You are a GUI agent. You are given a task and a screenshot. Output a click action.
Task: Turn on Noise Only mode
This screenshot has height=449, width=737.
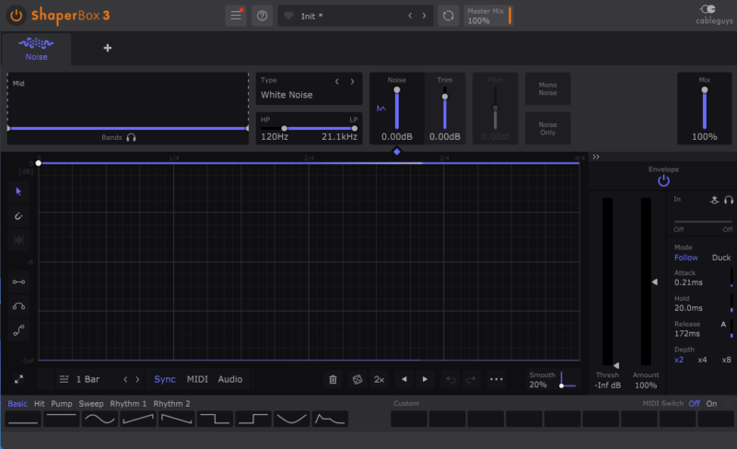pyautogui.click(x=547, y=128)
